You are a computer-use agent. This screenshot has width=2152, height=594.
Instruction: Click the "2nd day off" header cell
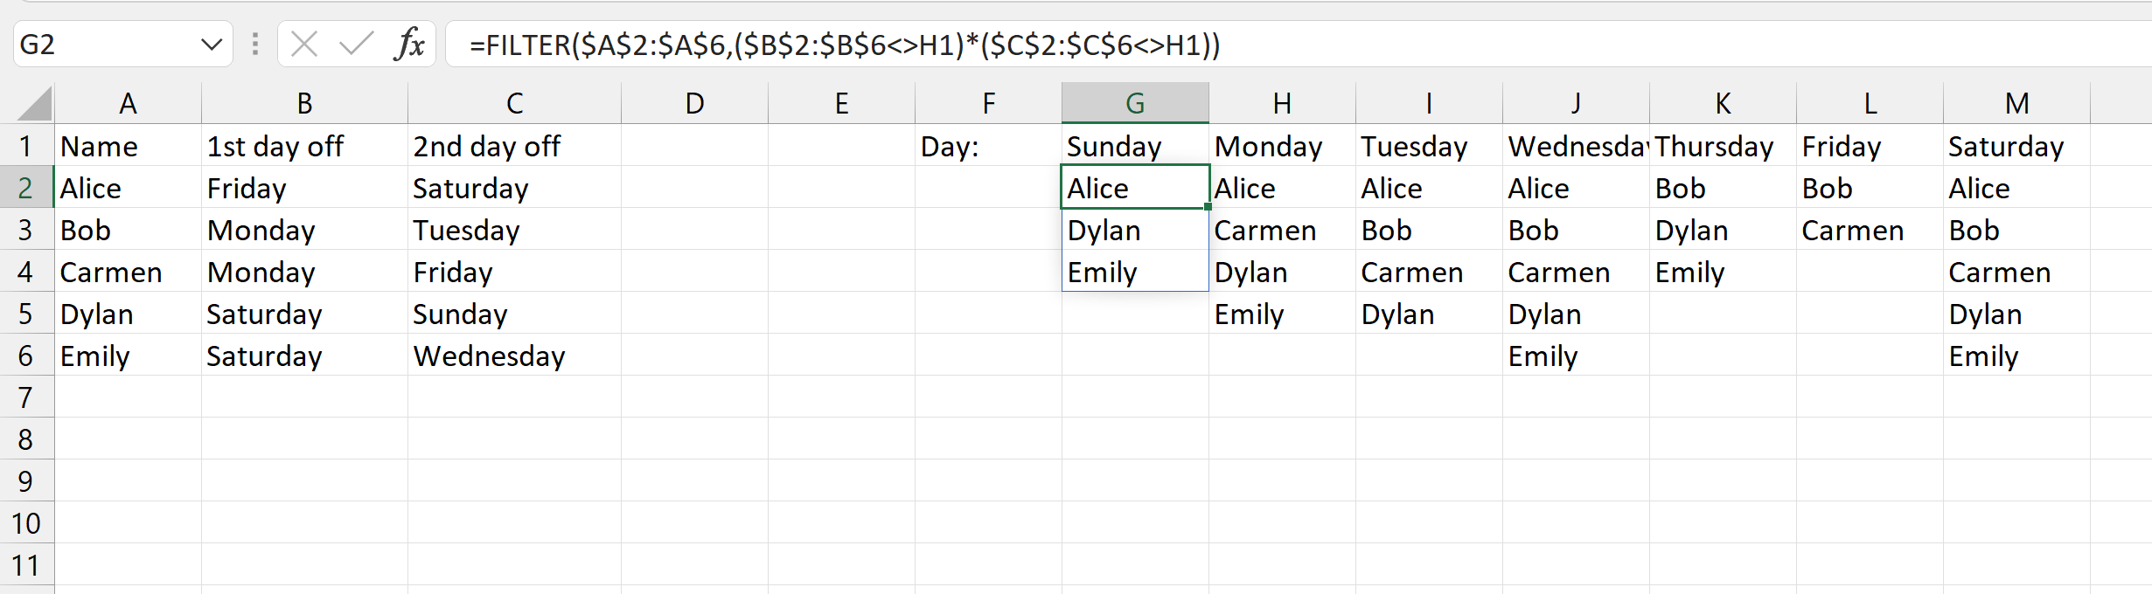click(x=513, y=146)
